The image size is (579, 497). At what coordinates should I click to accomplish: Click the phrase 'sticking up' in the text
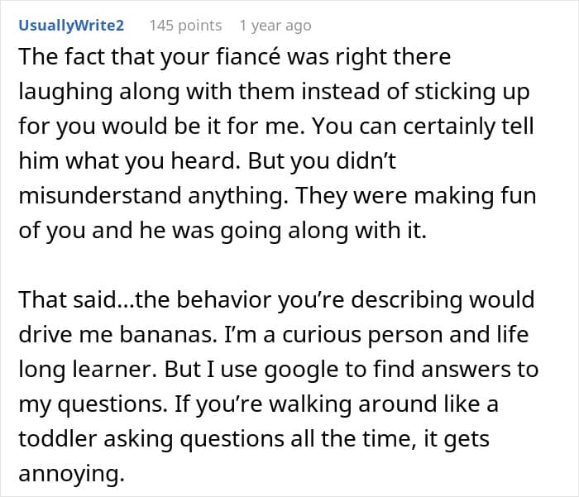coord(478,93)
